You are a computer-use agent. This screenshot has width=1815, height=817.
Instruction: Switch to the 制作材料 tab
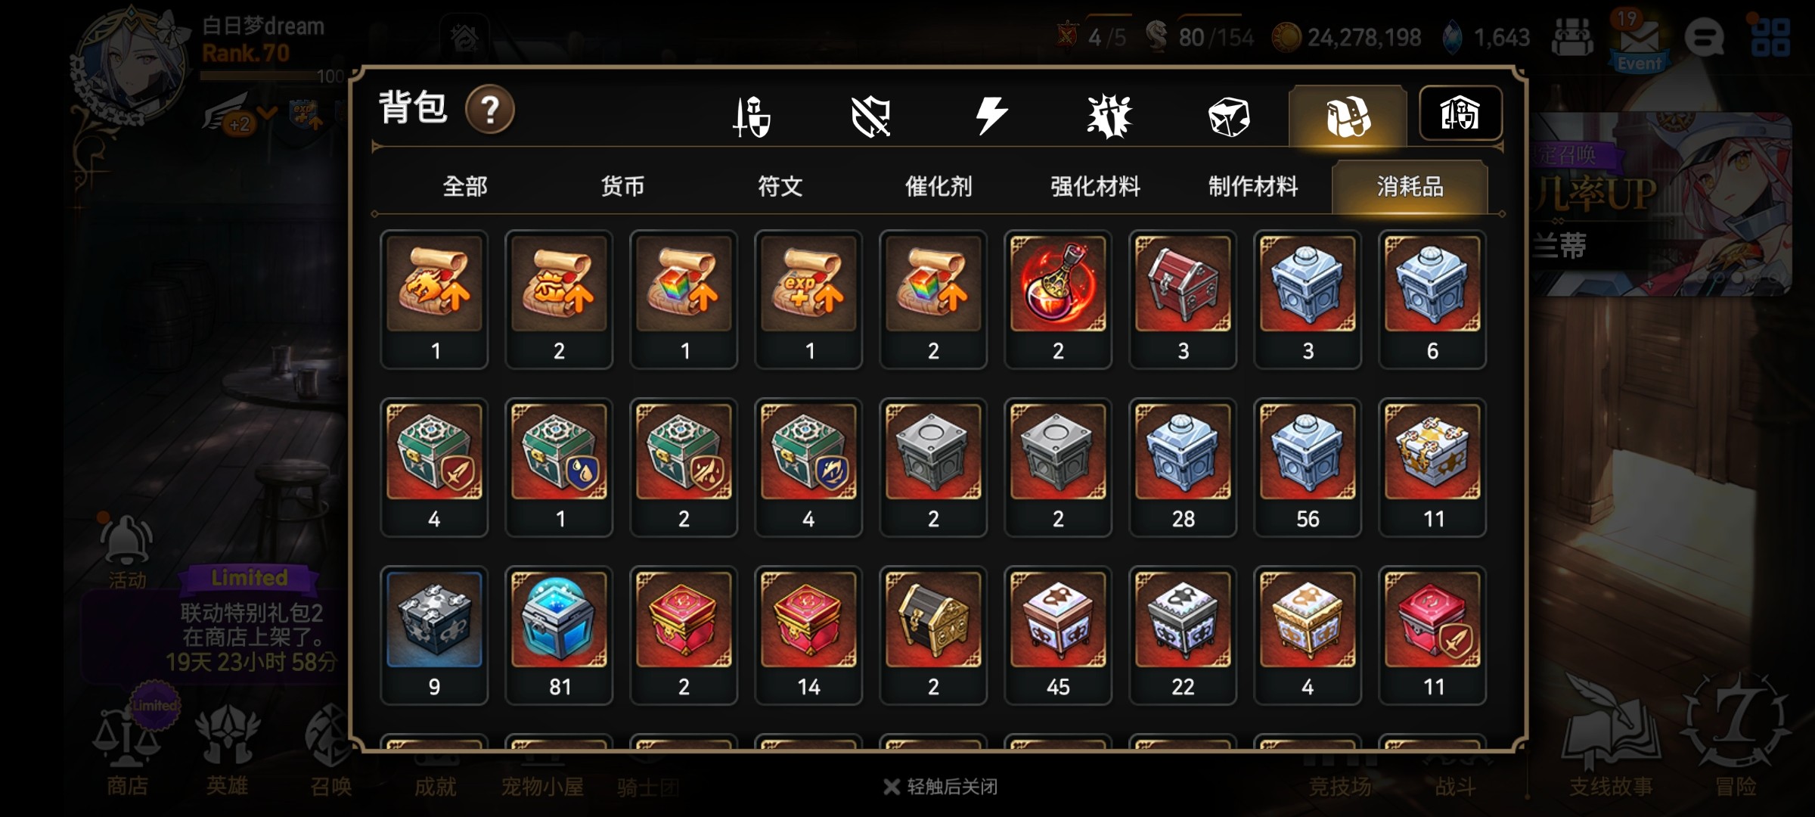point(1253,186)
